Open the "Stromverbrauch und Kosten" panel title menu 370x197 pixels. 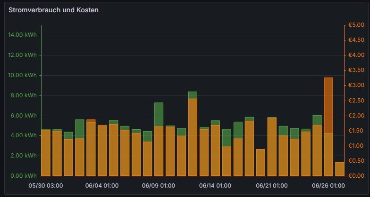pyautogui.click(x=54, y=9)
